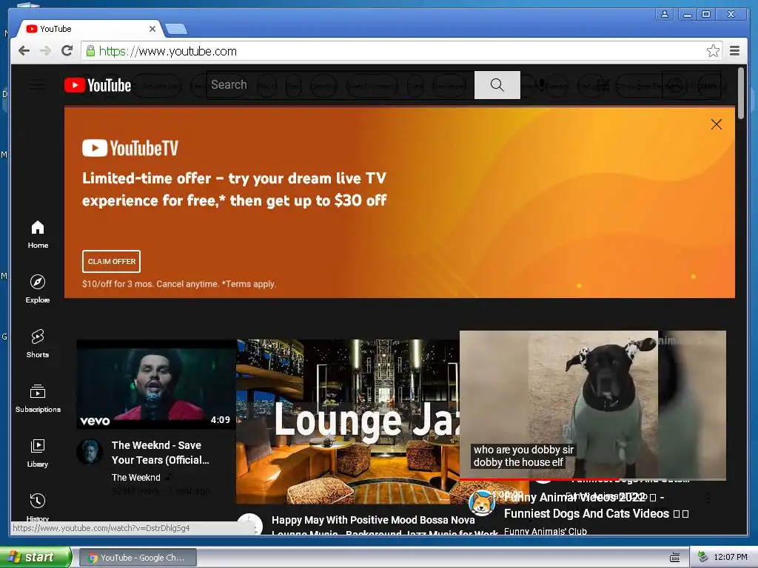
Task: Click the tray icon beside the clock
Action: 703,558
